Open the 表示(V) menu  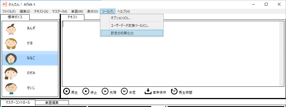(x=93, y=12)
